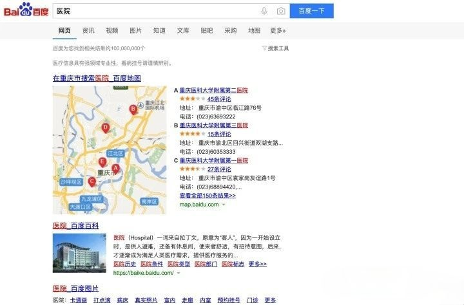
Task: Click 查看全部150条结果>> link
Action: 208,196
